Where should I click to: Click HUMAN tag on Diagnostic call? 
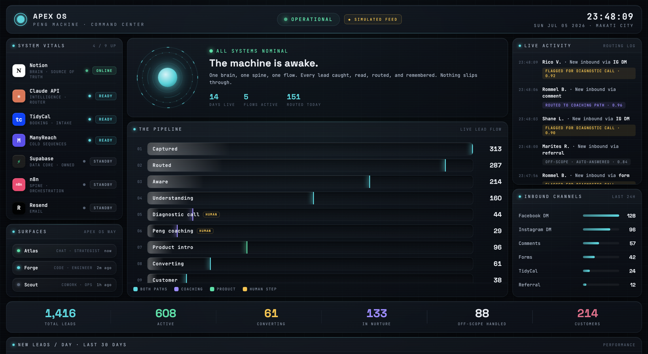(x=211, y=214)
